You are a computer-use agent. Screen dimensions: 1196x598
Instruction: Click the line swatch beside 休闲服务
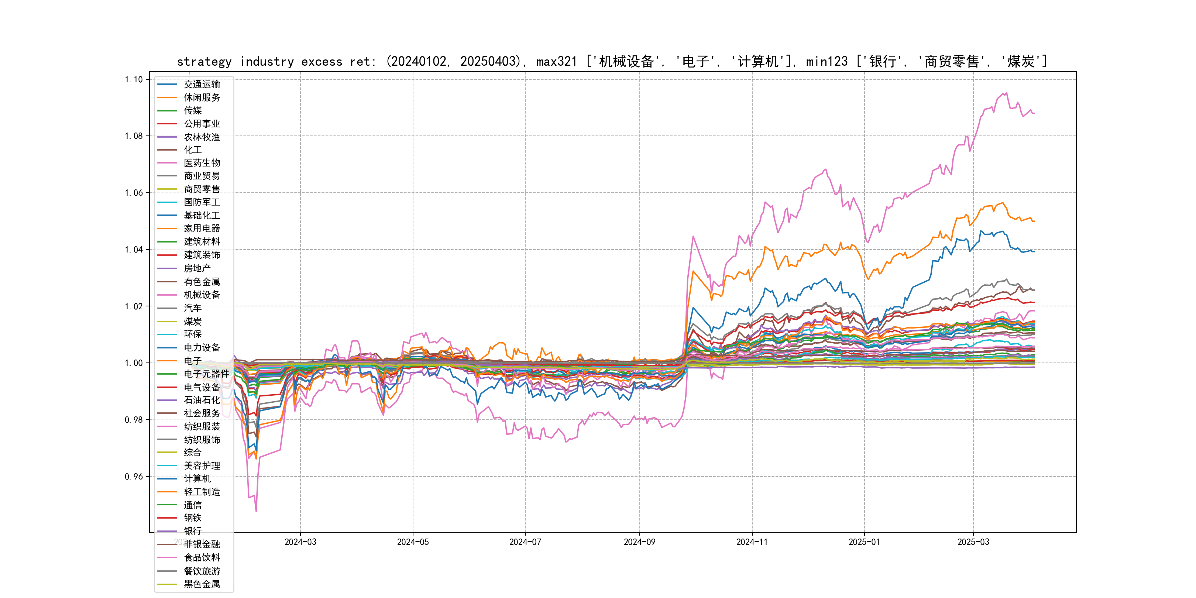tap(167, 97)
